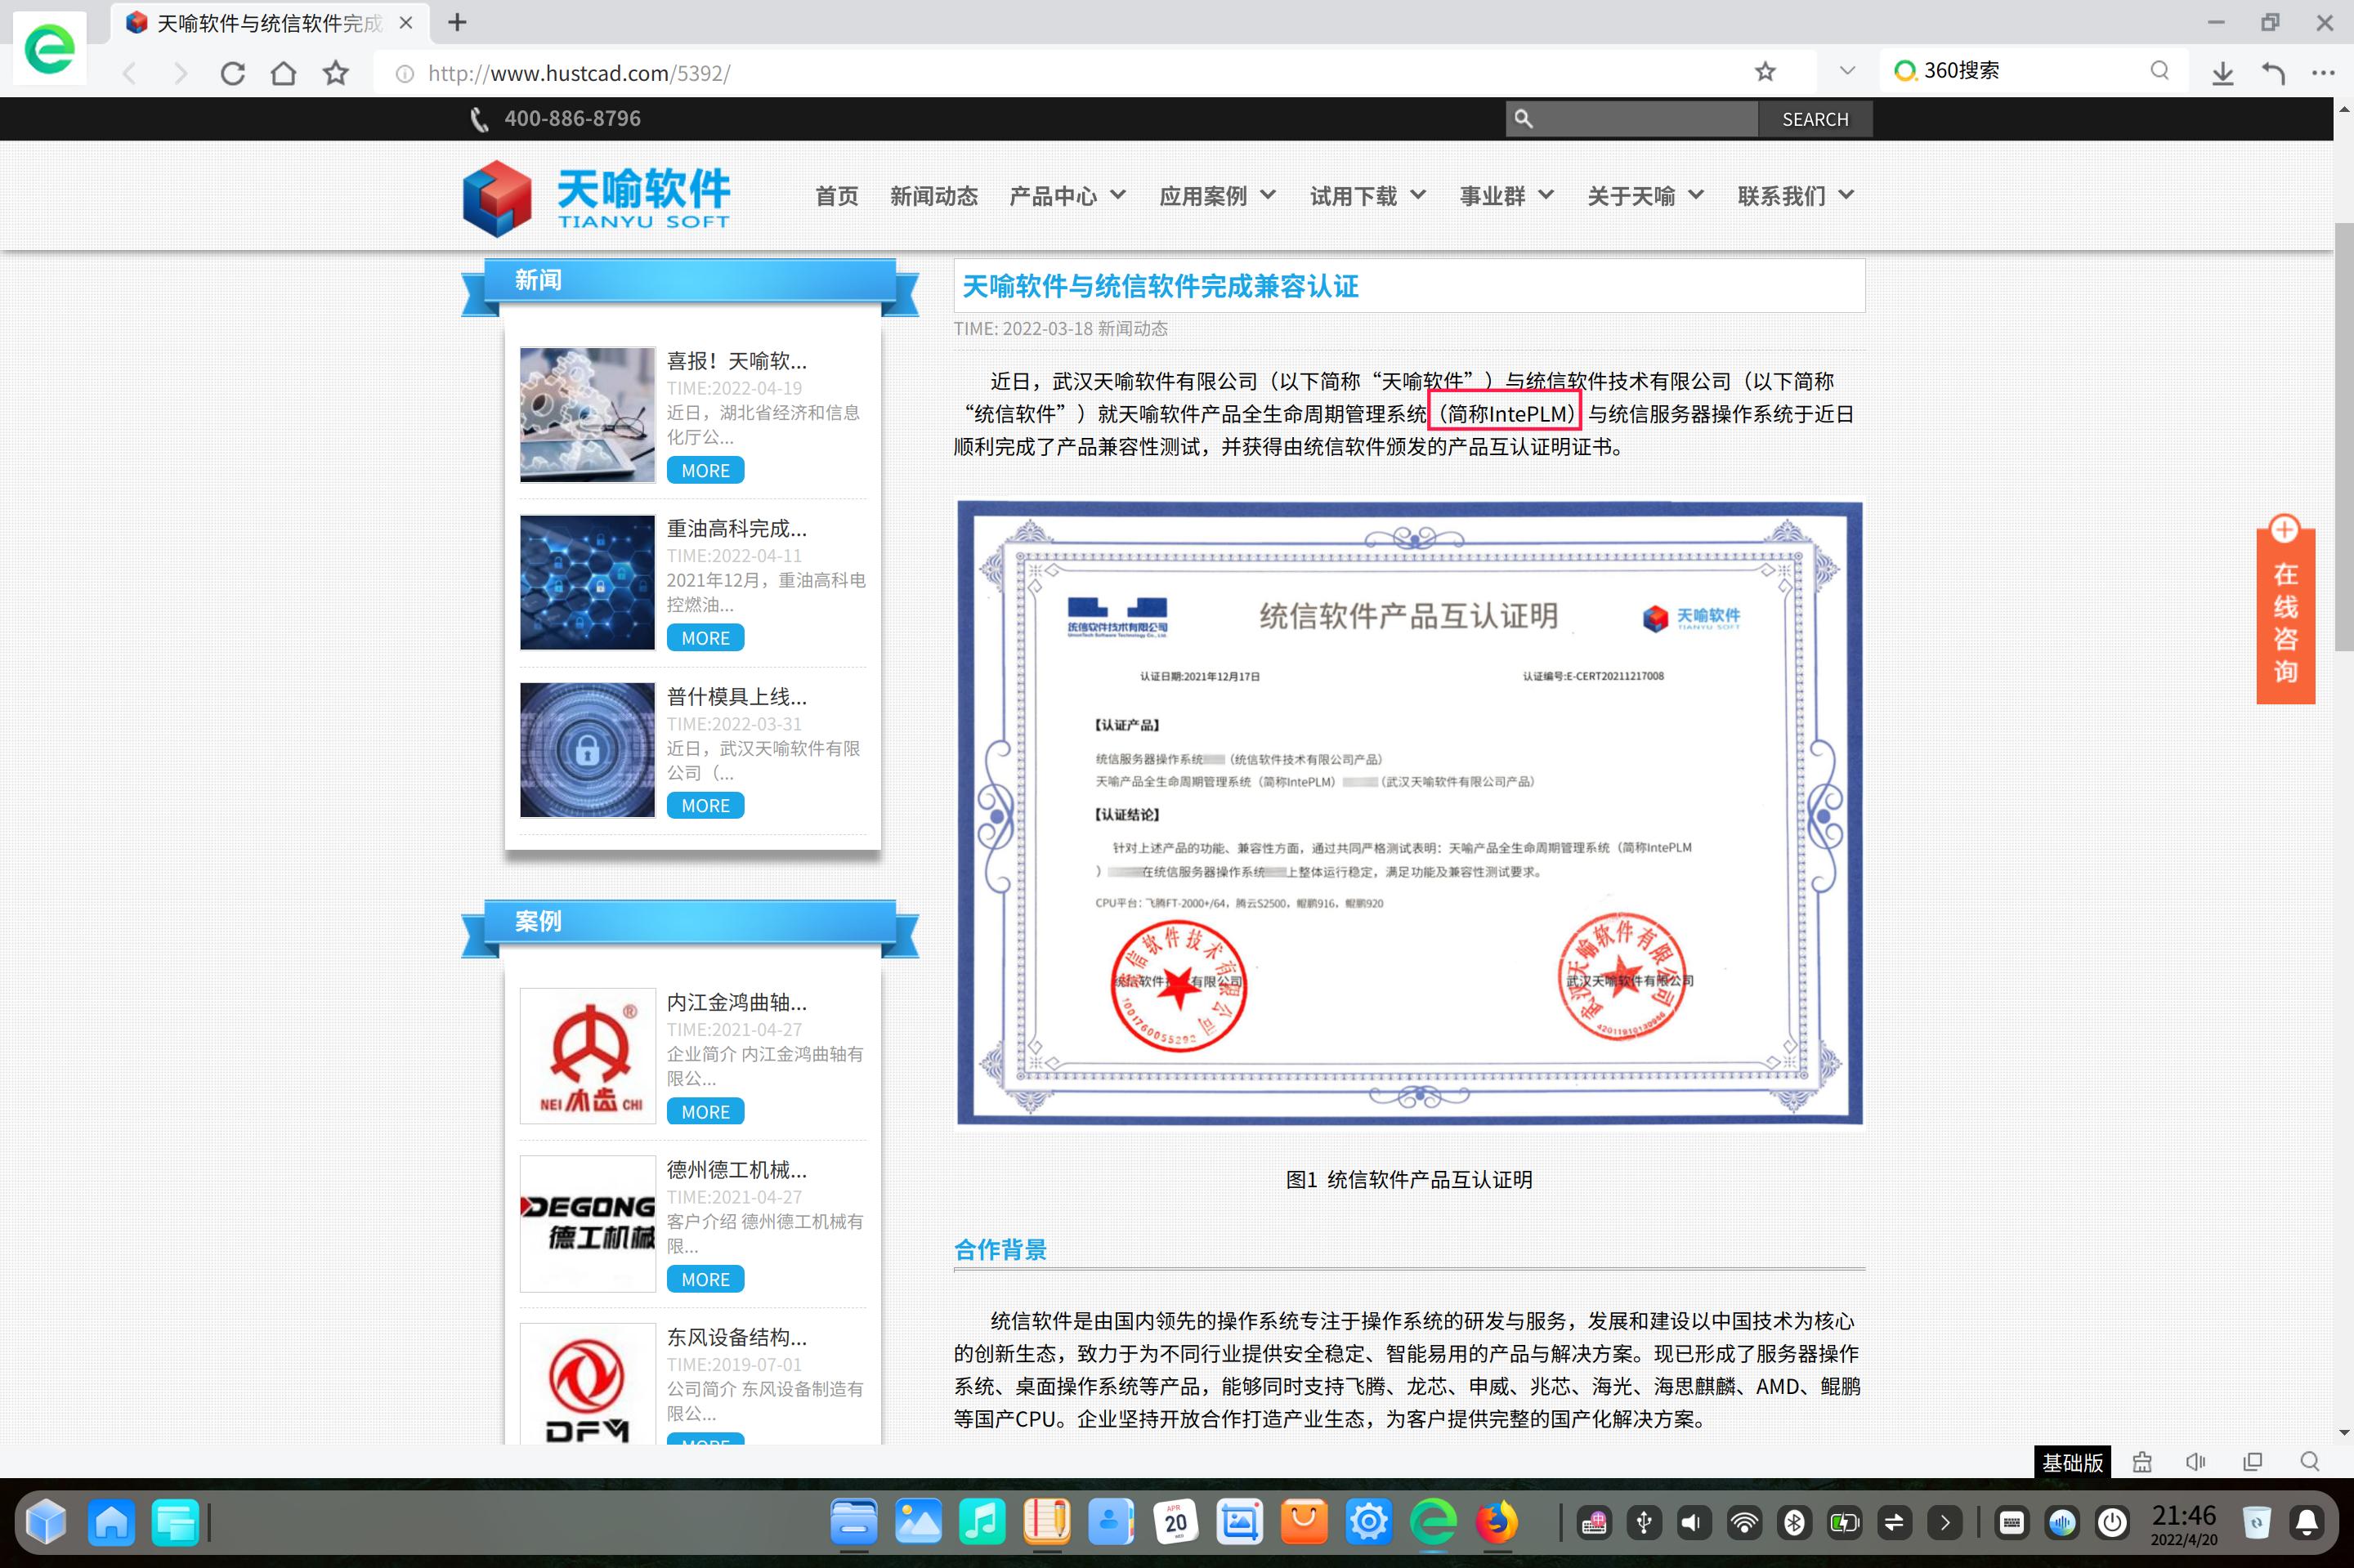Reload the current webpage
Viewport: 2354px width, 1568px height.
pos(232,71)
